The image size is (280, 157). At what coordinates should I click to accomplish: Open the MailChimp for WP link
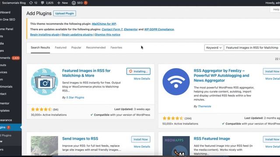(x=104, y=24)
